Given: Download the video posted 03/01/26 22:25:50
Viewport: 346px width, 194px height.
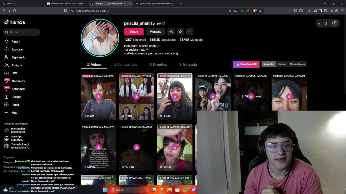Looking at the screenshot, I should [289, 96].
